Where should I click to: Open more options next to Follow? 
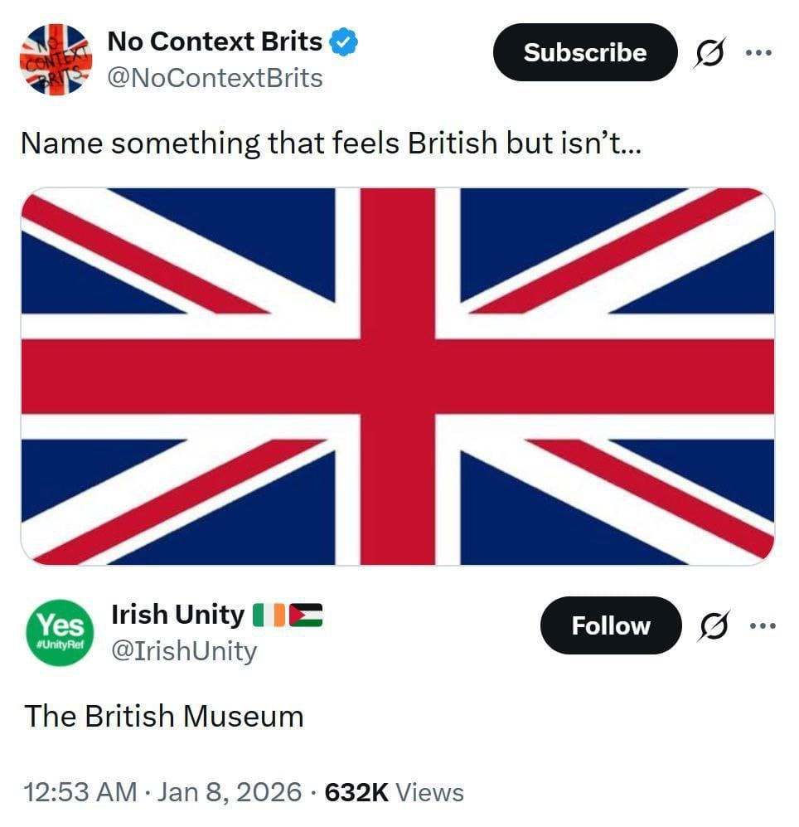[761, 625]
